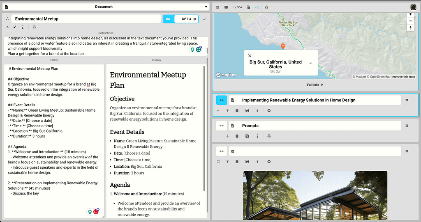
Task: Click the recycle icon beside the document info icon
Action: point(35,27)
